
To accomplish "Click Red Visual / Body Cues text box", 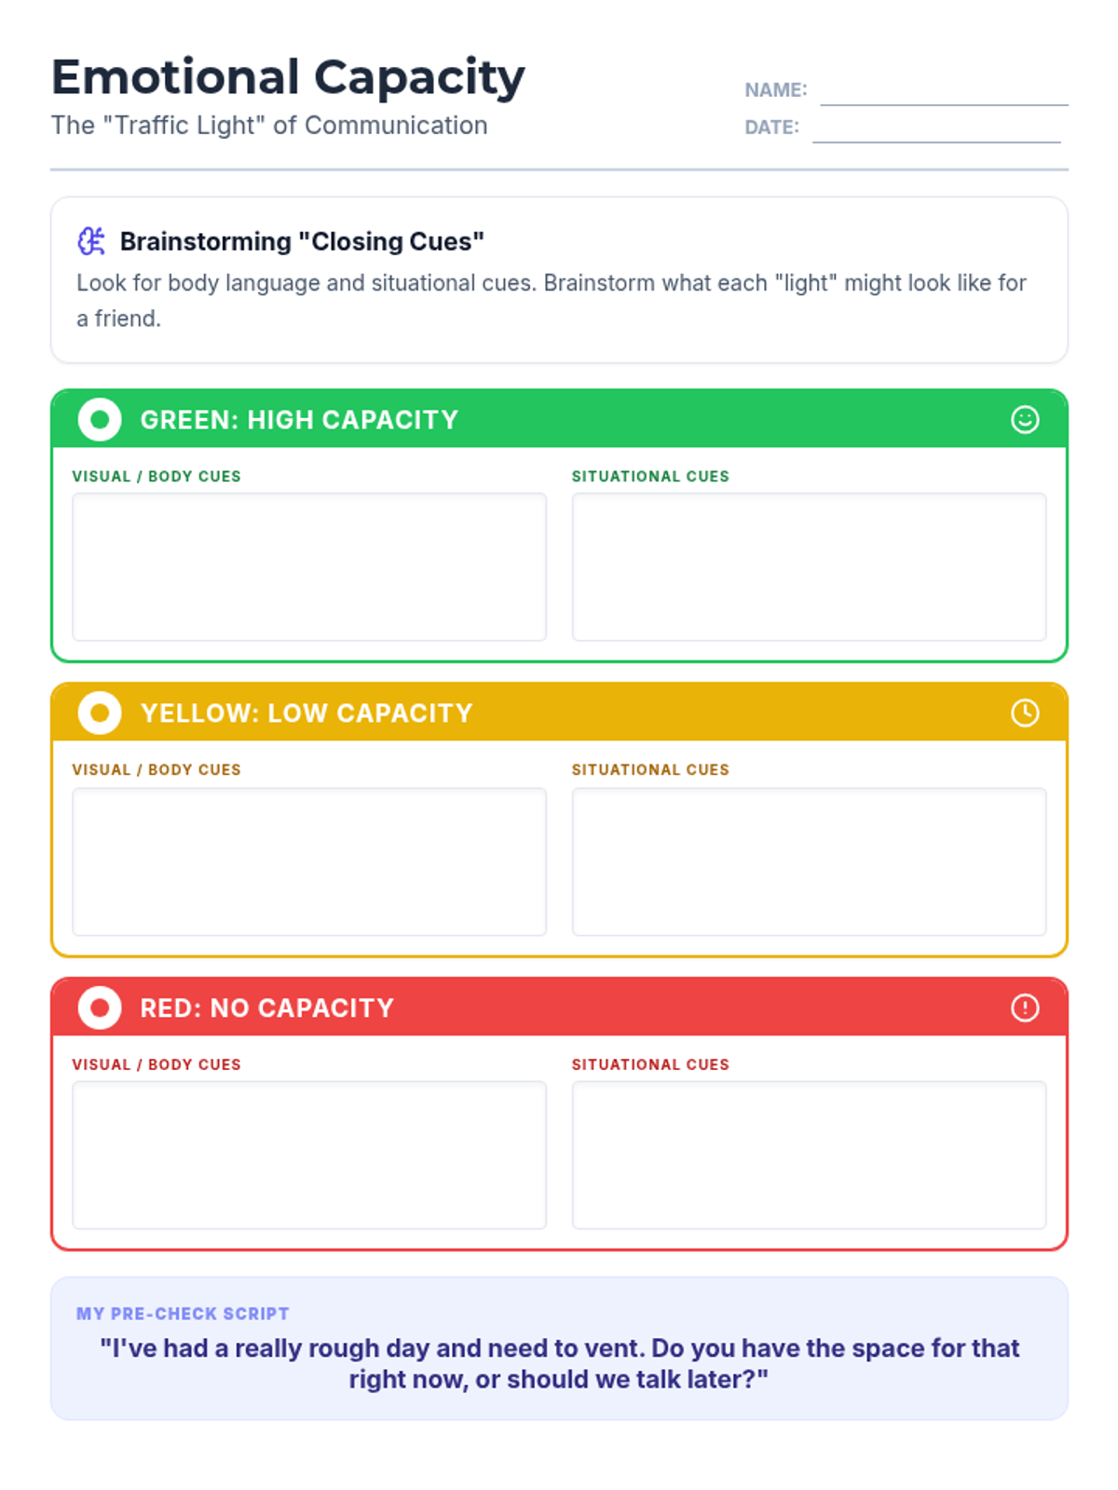I will click(309, 1155).
